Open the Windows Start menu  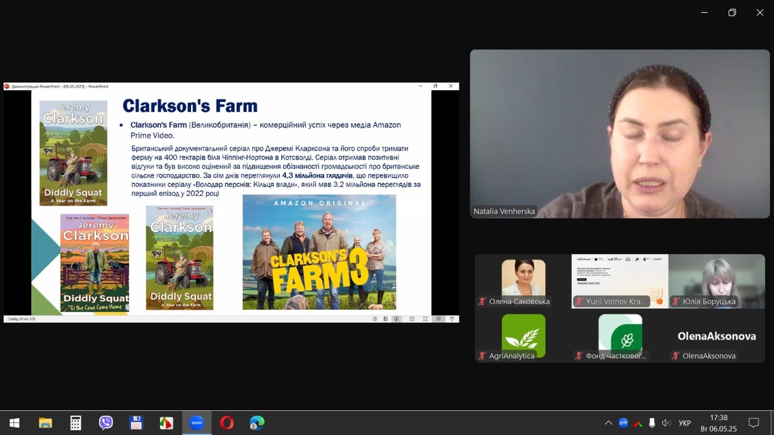[x=14, y=423]
